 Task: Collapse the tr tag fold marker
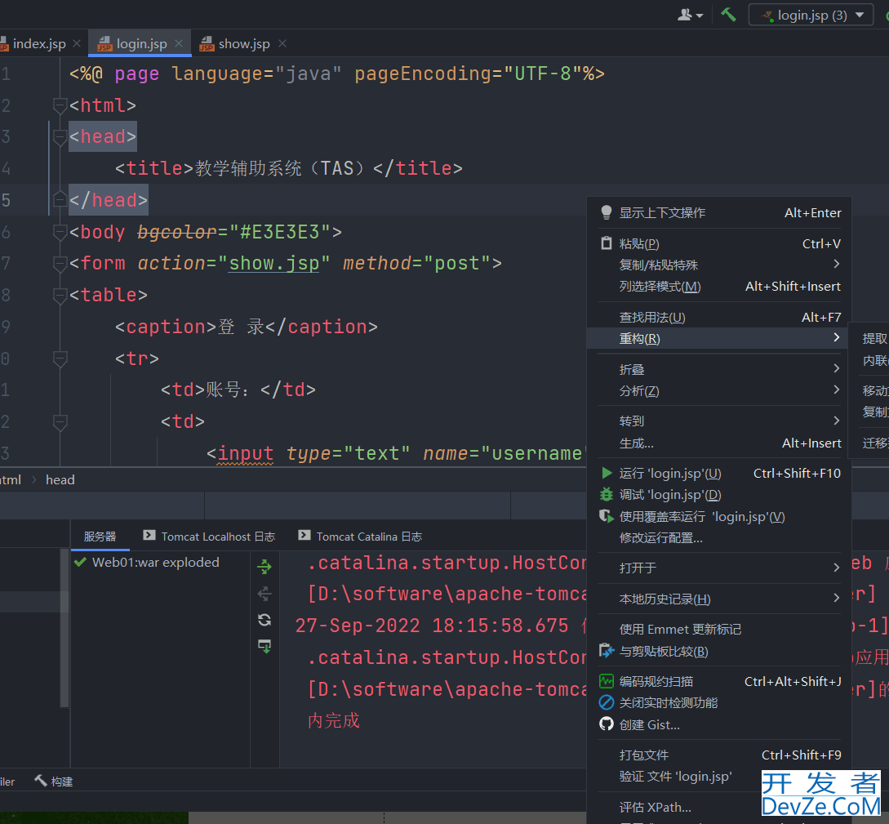60,359
